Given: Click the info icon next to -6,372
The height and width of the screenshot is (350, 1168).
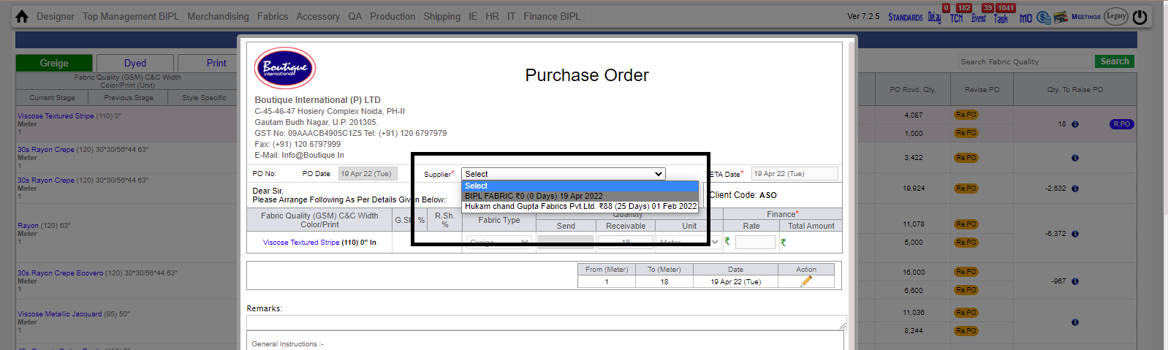Looking at the screenshot, I should [1075, 234].
